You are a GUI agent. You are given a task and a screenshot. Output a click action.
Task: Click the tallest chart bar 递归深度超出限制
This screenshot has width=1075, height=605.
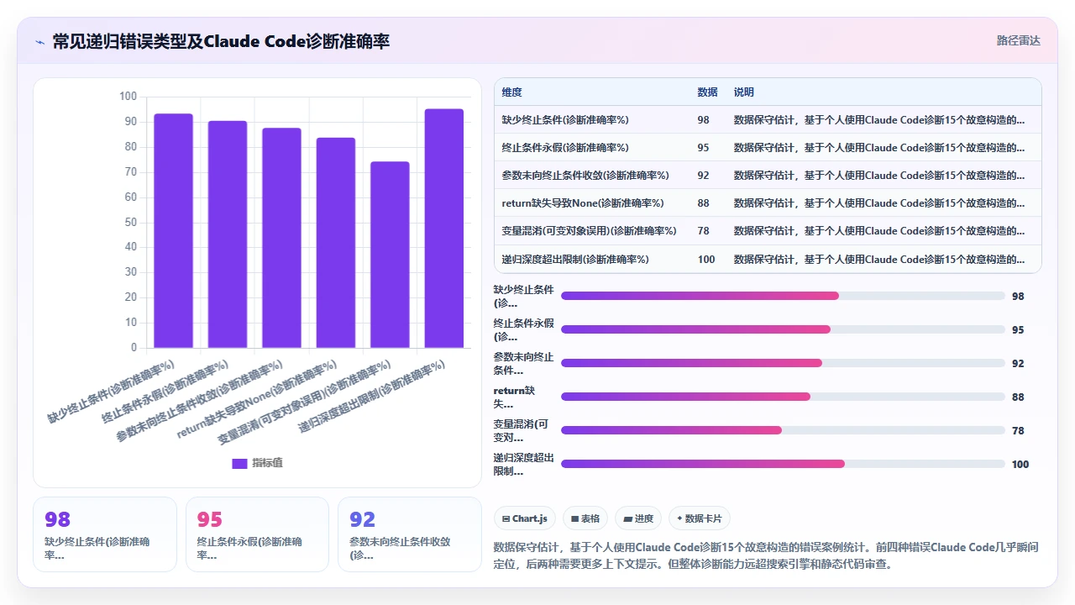coord(443,229)
